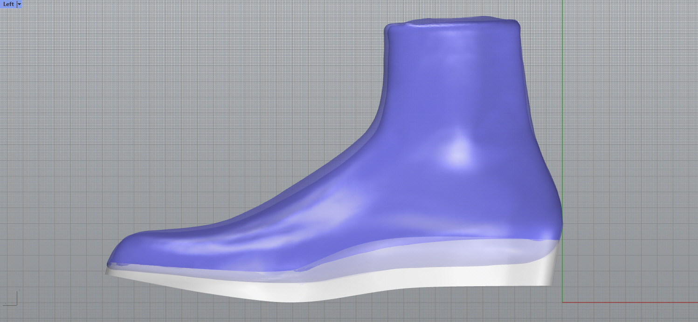Click the upper right corner of the boot collar
Image resolution: width=698 pixels, height=322 pixels.
tap(517, 24)
